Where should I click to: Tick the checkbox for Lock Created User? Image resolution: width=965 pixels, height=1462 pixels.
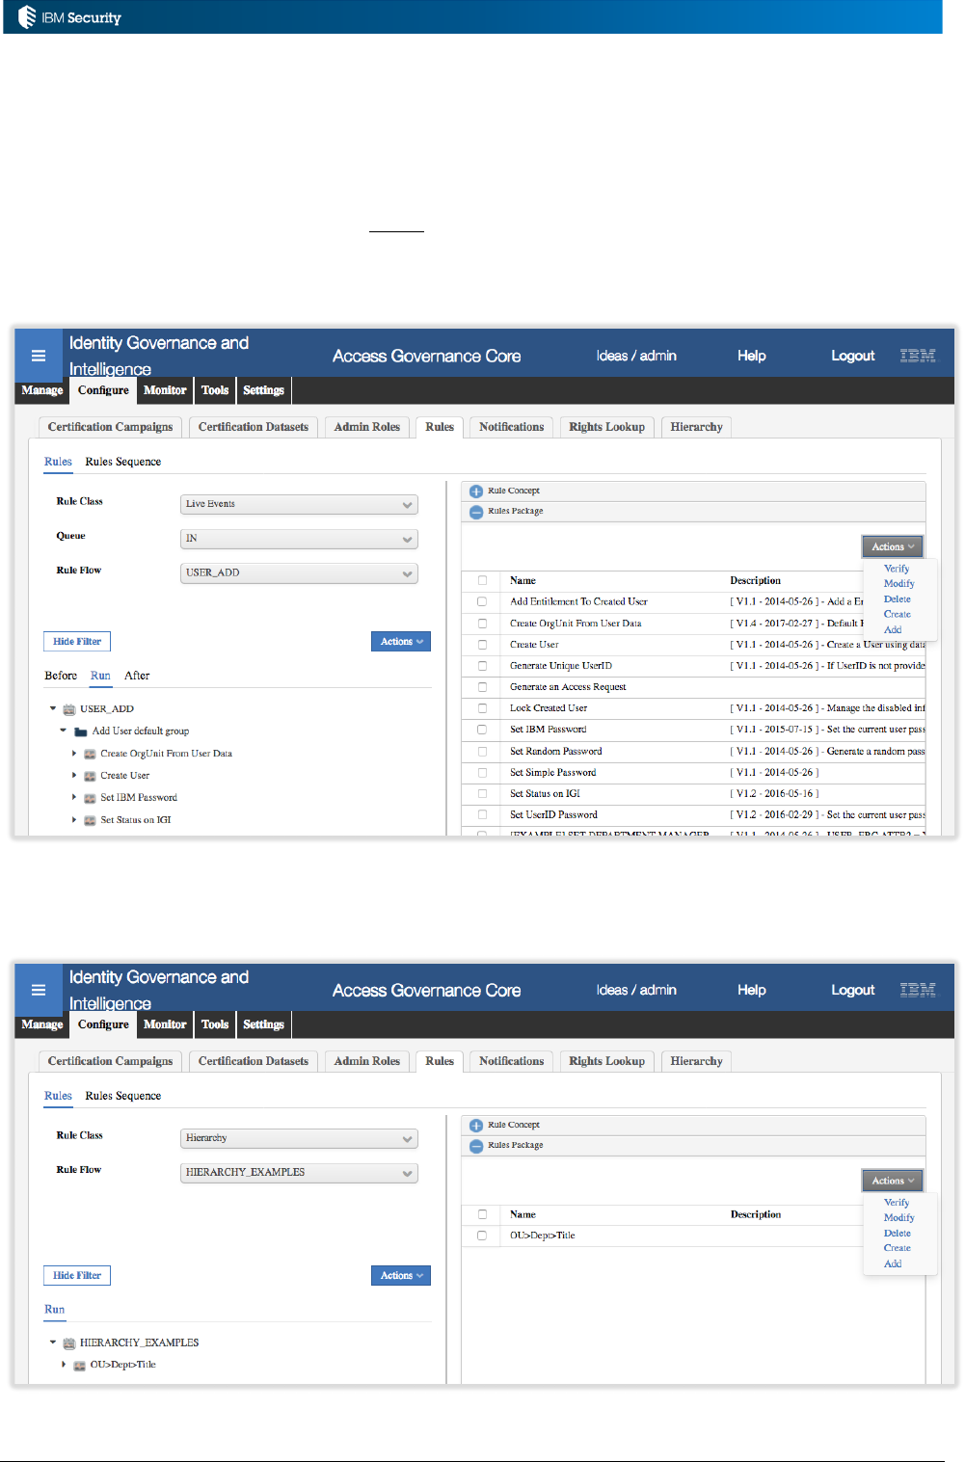click(x=482, y=708)
